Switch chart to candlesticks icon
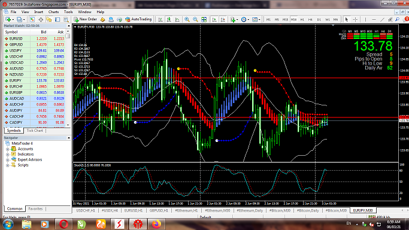This screenshot has width=409, height=230. pos(169,19)
